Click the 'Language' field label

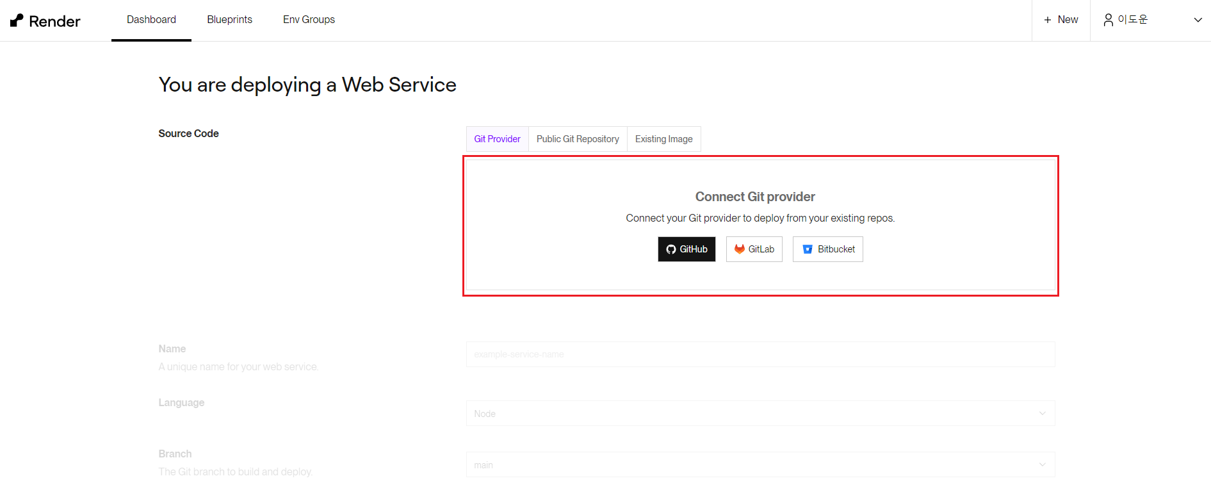[x=181, y=403]
